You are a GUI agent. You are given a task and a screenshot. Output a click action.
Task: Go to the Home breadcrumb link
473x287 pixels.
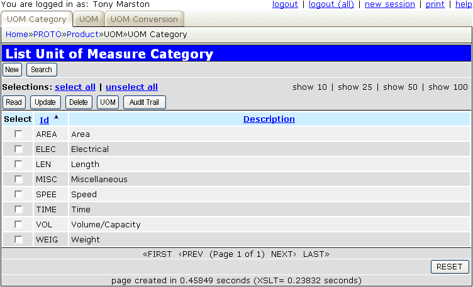(16, 34)
